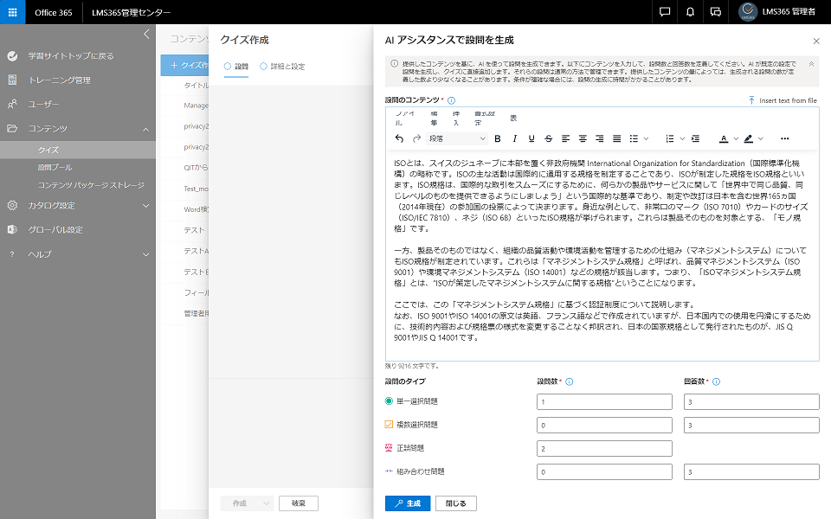Open the paragraph style dropdown
Screen dimensions: 831x519
[456, 138]
